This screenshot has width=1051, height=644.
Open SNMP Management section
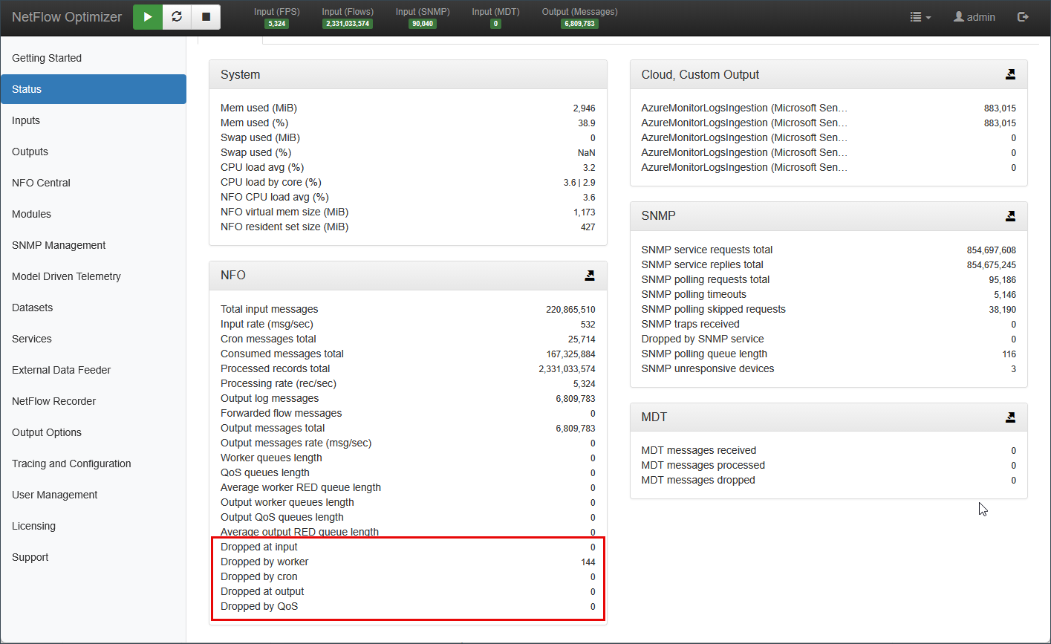point(59,245)
